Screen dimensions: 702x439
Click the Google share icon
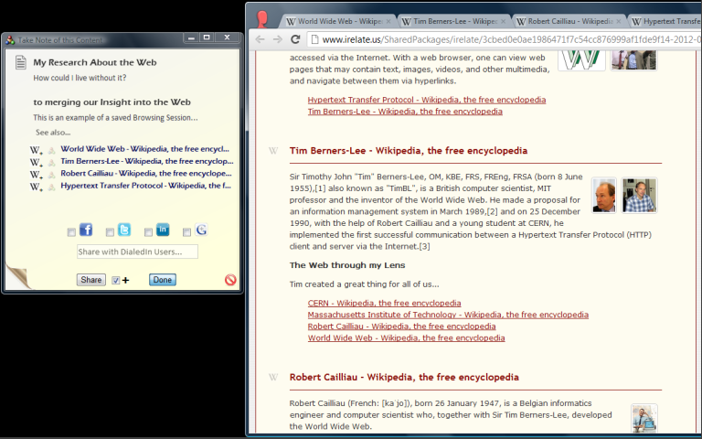pos(201,230)
